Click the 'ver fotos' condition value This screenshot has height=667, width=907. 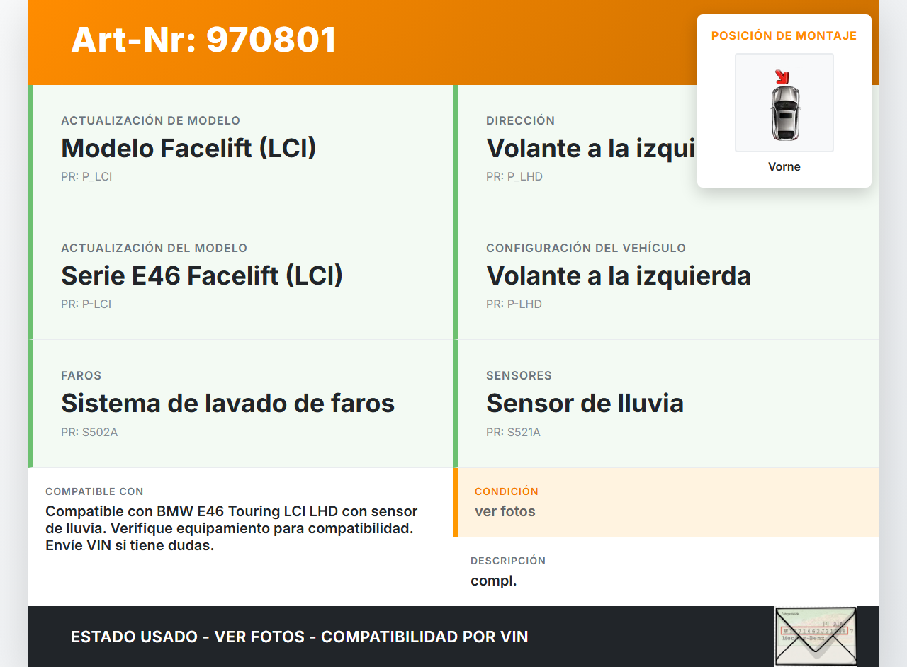click(x=505, y=511)
